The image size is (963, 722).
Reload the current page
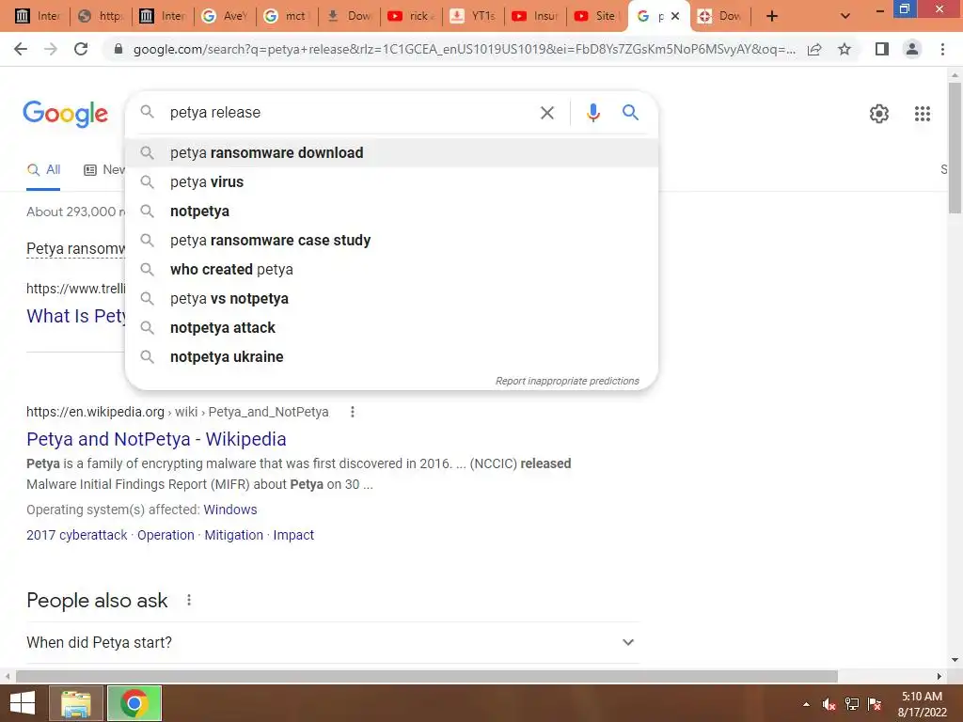[x=81, y=49]
